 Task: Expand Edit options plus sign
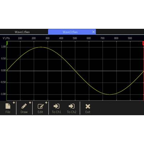click(x=46, y=103)
